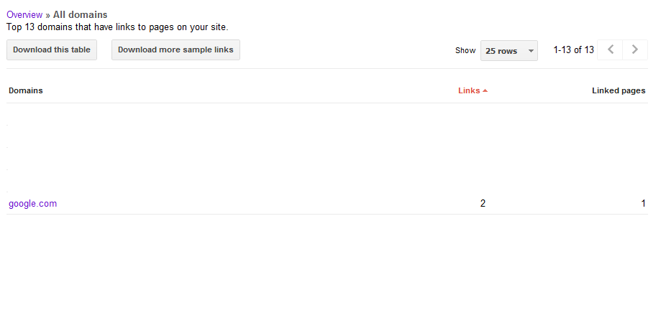Open the Overview breadcrumb link
The width and height of the screenshot is (666, 310).
tap(24, 14)
